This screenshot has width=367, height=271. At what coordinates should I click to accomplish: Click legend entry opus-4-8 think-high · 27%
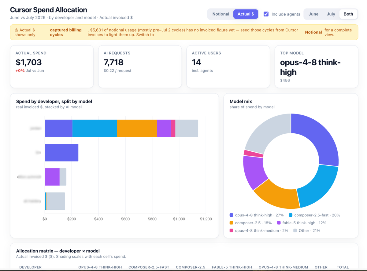click(257, 215)
